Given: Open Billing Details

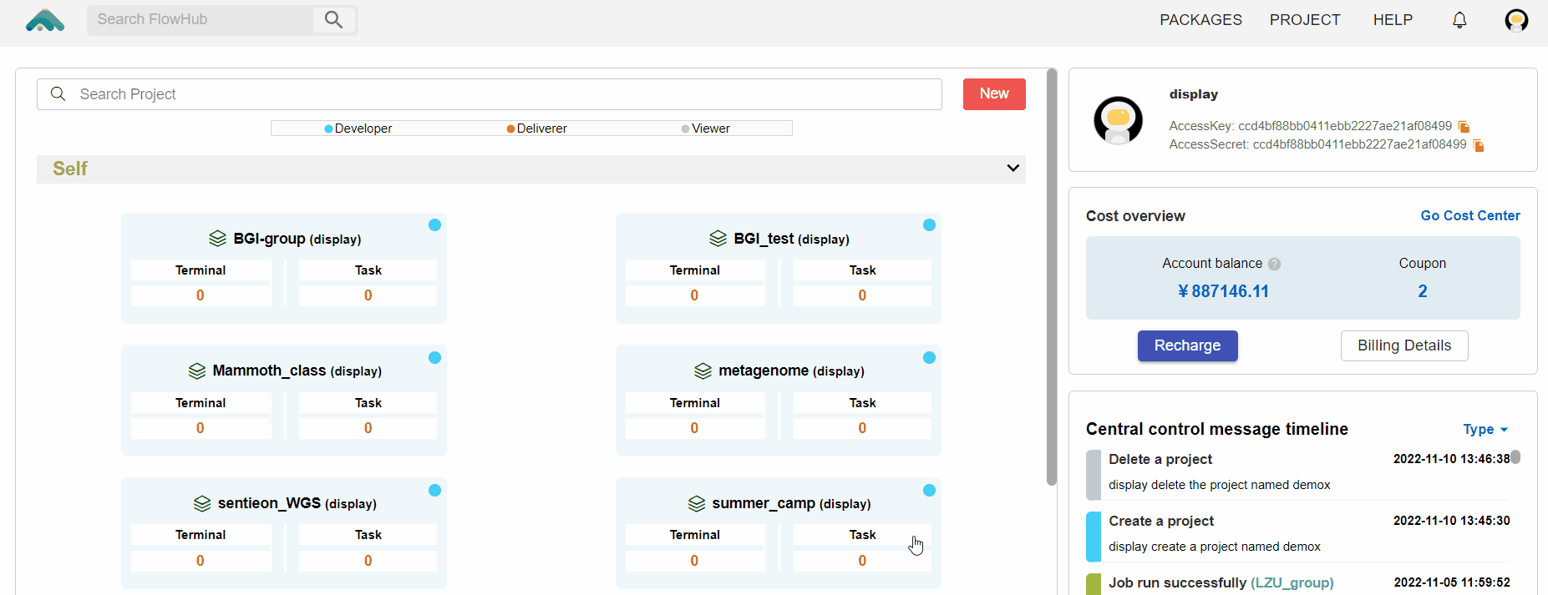Looking at the screenshot, I should click(x=1404, y=345).
